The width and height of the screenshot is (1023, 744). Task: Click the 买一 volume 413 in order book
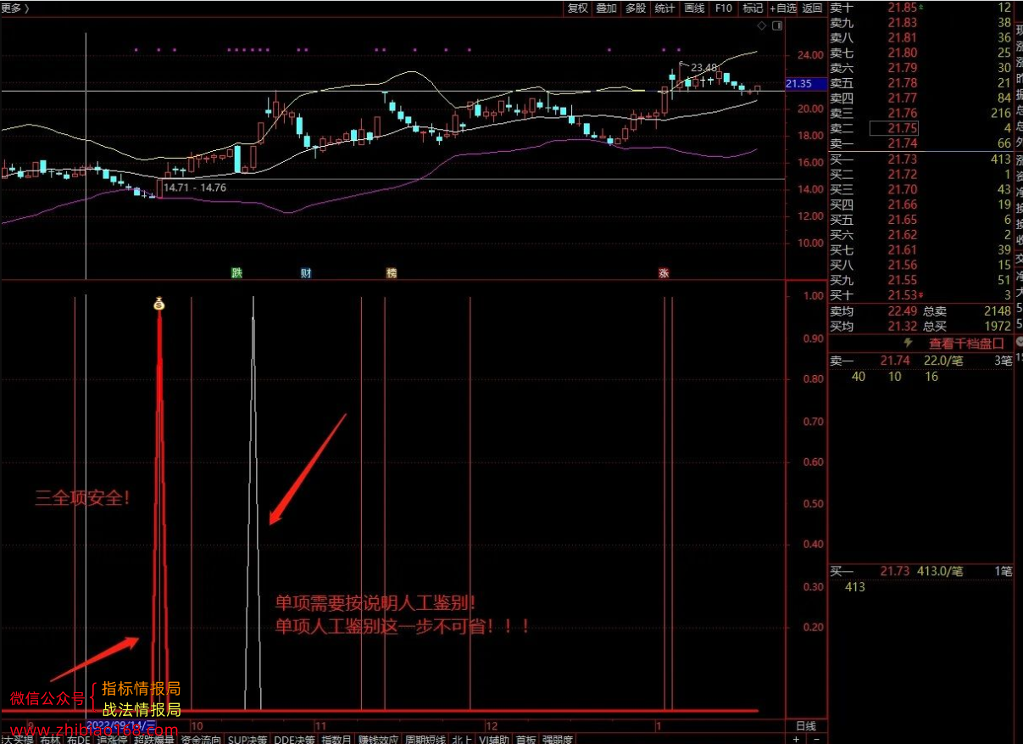click(1001, 159)
